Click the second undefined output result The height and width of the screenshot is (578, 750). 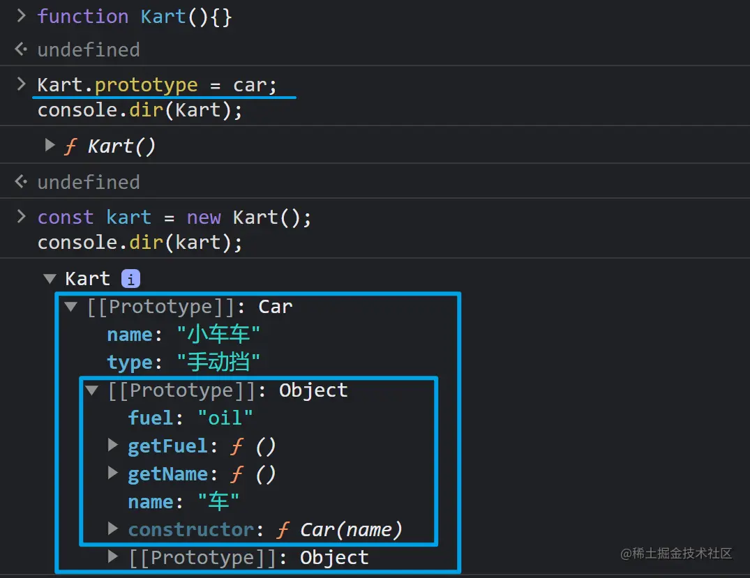89,182
